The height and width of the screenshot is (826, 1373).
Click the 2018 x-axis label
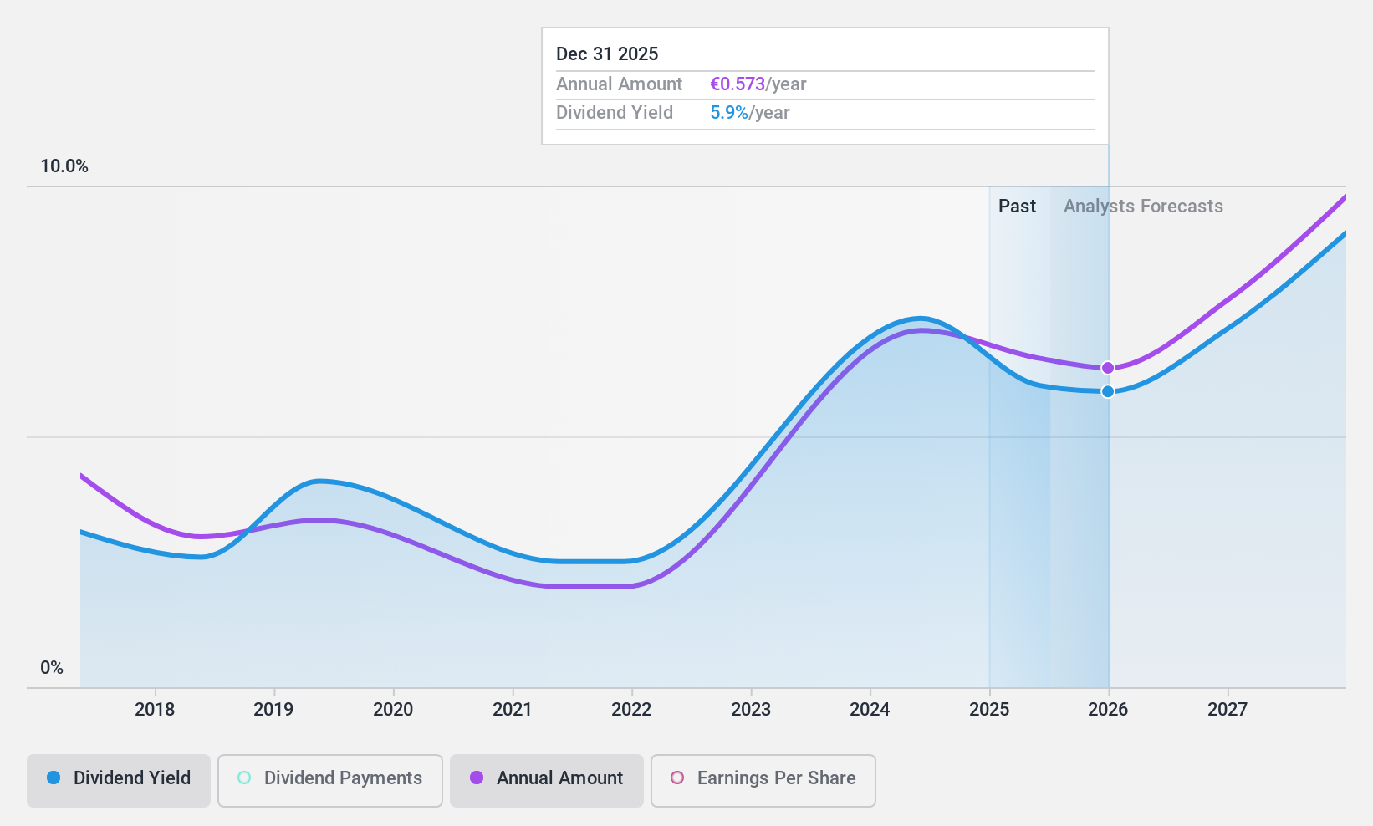[x=155, y=710]
